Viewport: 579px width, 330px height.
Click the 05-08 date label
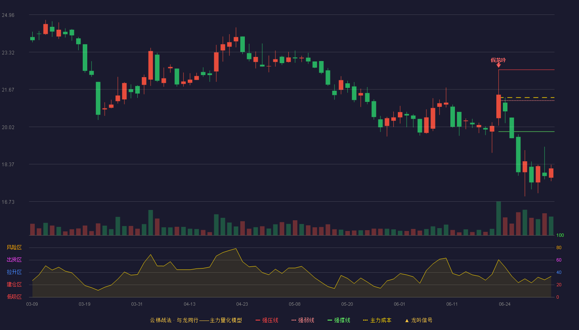[294, 304]
